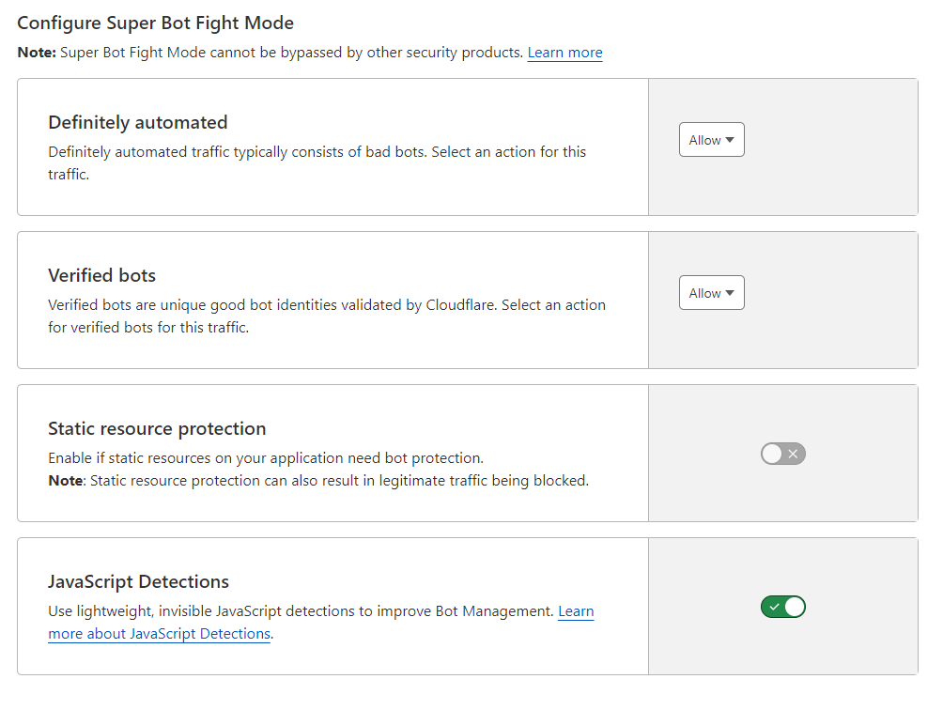
Task: Click caret arrow in Verified bots dropdown
Action: [x=731, y=293]
